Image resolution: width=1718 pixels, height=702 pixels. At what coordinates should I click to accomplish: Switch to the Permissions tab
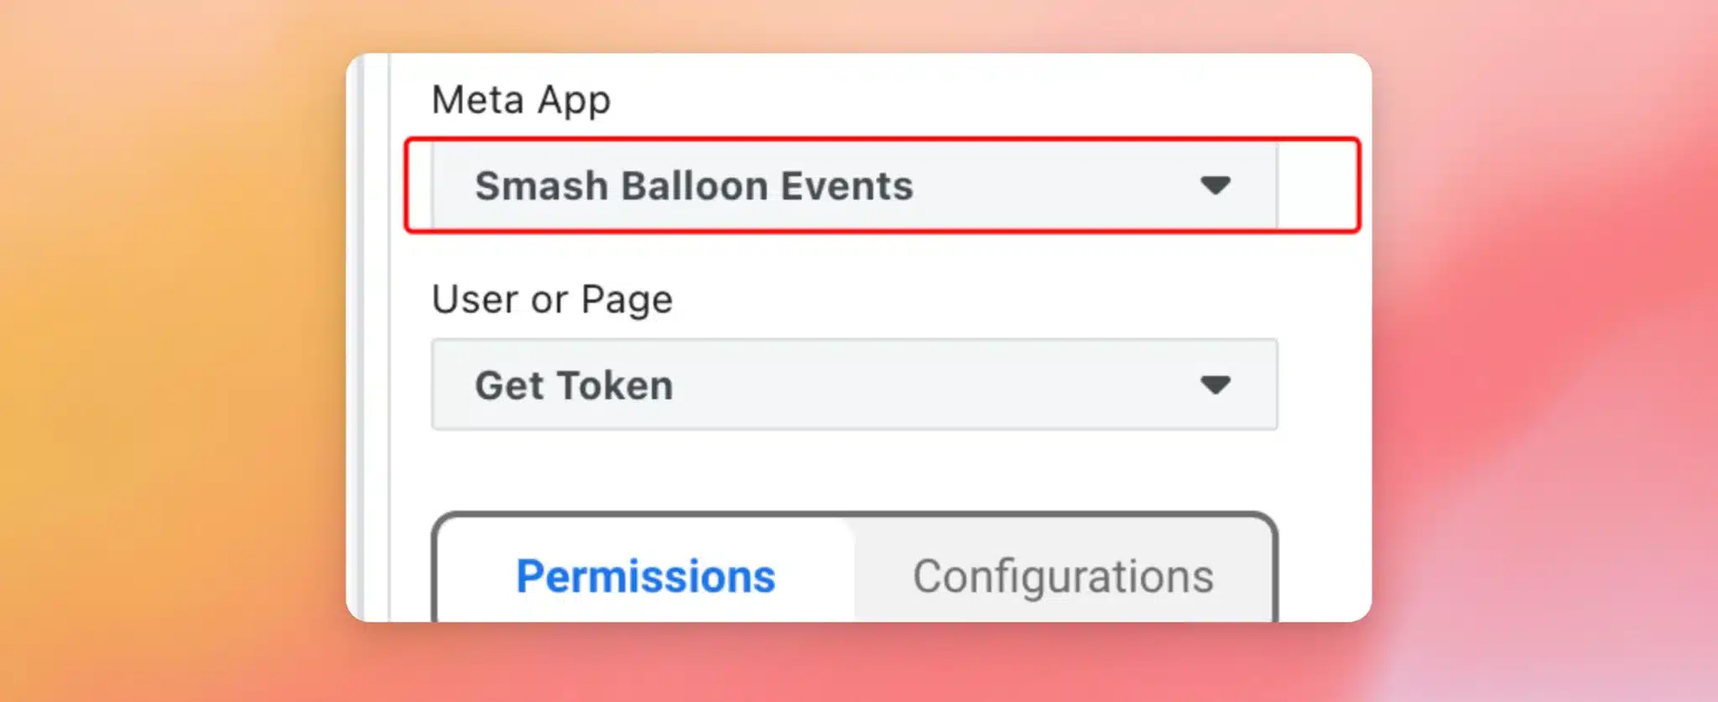click(x=645, y=575)
